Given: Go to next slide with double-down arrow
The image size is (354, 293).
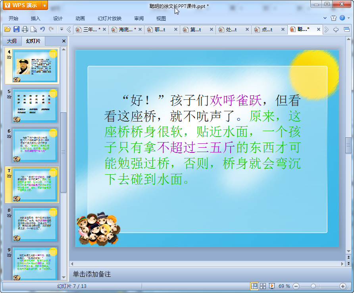Looking at the screenshot, I should [x=348, y=263].
